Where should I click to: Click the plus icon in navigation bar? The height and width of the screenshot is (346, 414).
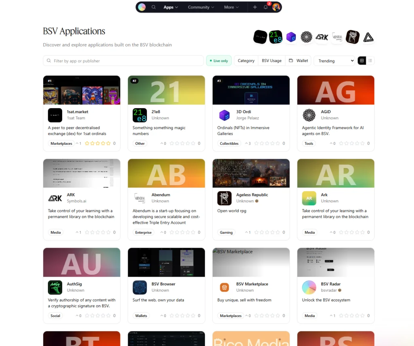tap(255, 7)
